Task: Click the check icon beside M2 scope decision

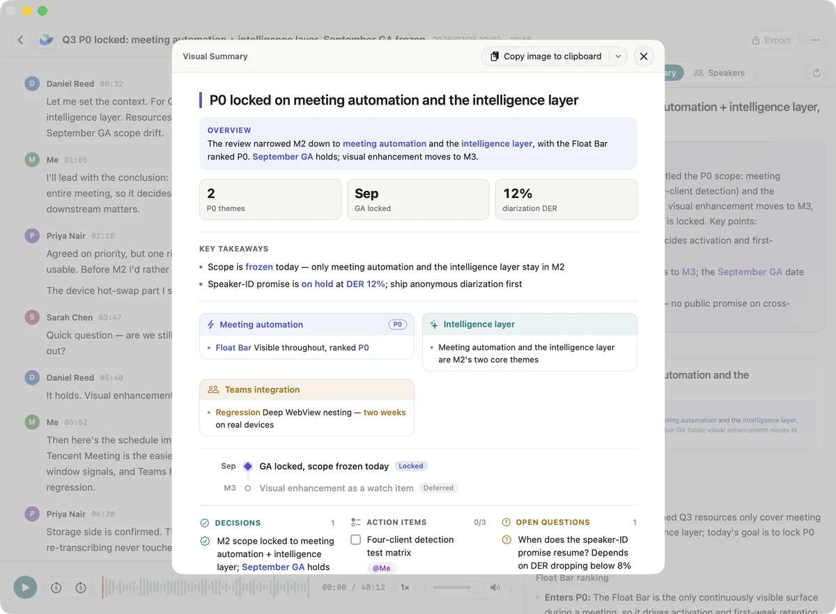Action: tap(205, 541)
